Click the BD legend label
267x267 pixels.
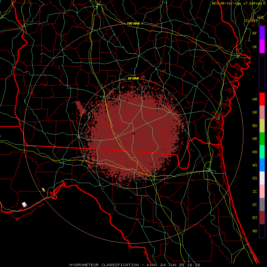tap(255, 126)
